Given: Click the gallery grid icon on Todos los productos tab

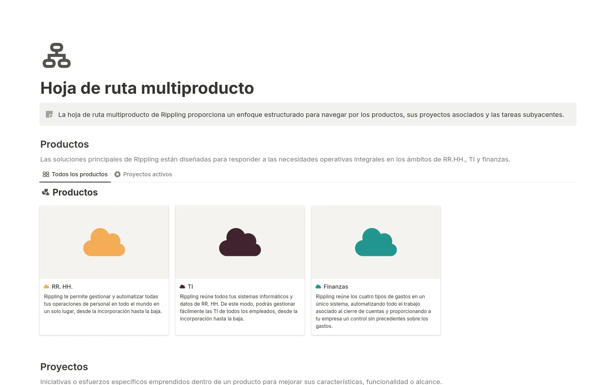Looking at the screenshot, I should point(46,174).
